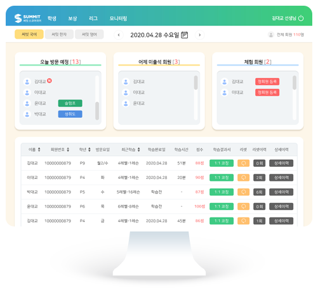This screenshot has height=288, width=318.
Task: Click the reset icon in 88점 row
Action: pos(244,163)
